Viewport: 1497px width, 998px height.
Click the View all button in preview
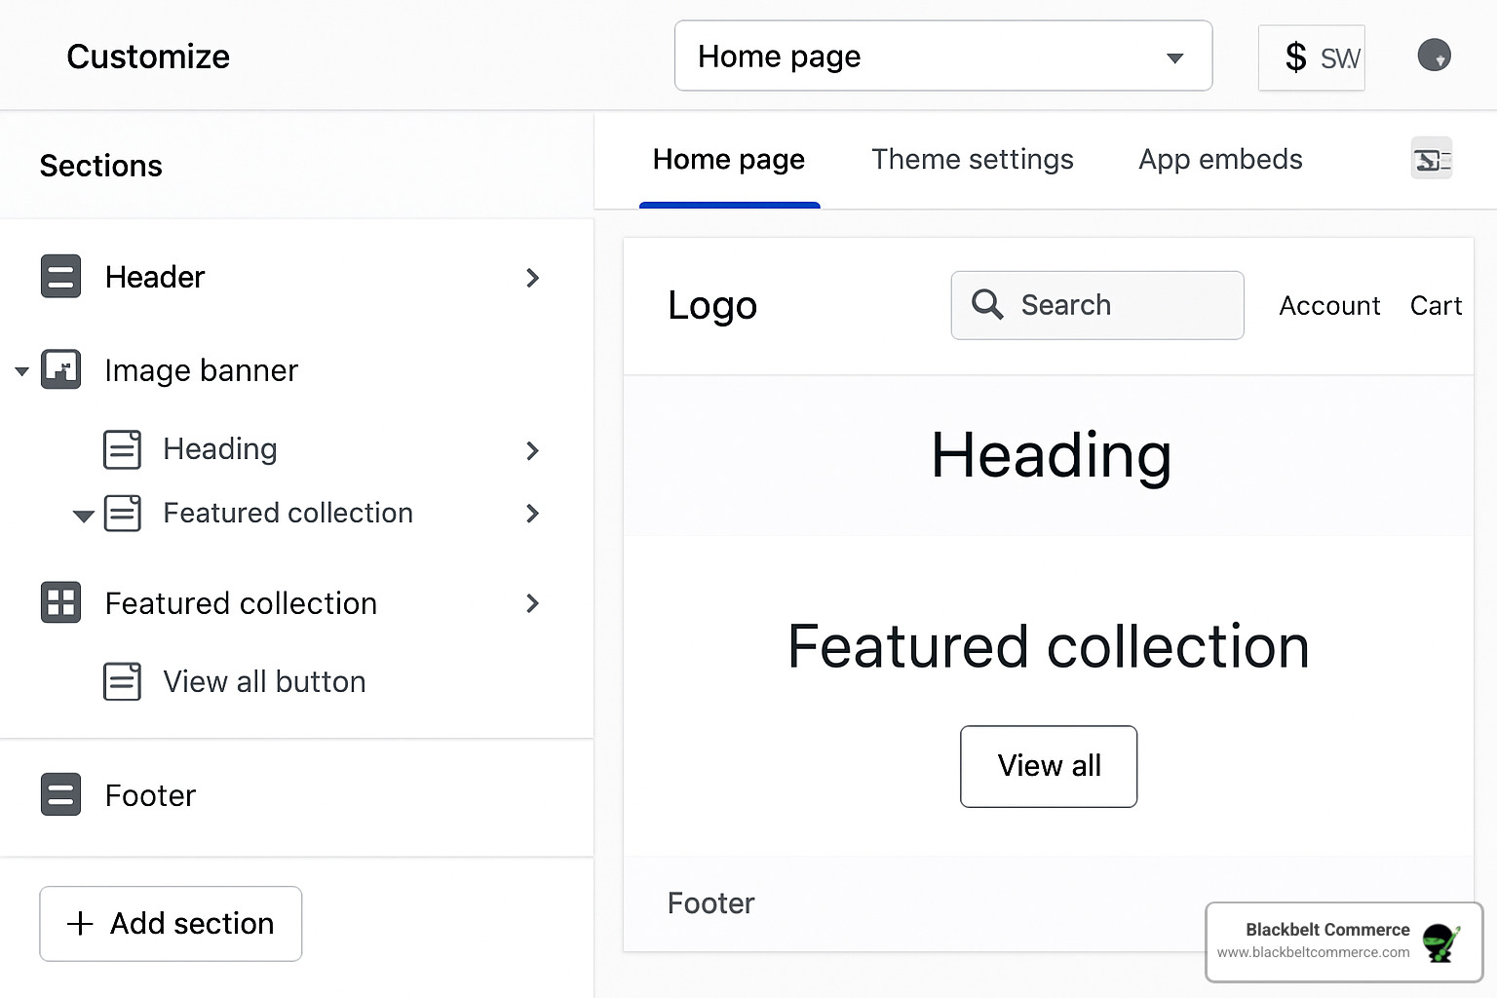[x=1048, y=766]
